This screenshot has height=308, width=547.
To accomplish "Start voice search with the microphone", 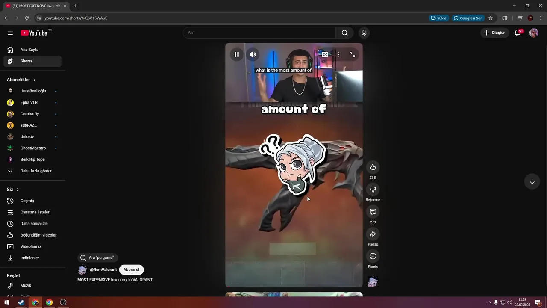I will pyautogui.click(x=364, y=33).
